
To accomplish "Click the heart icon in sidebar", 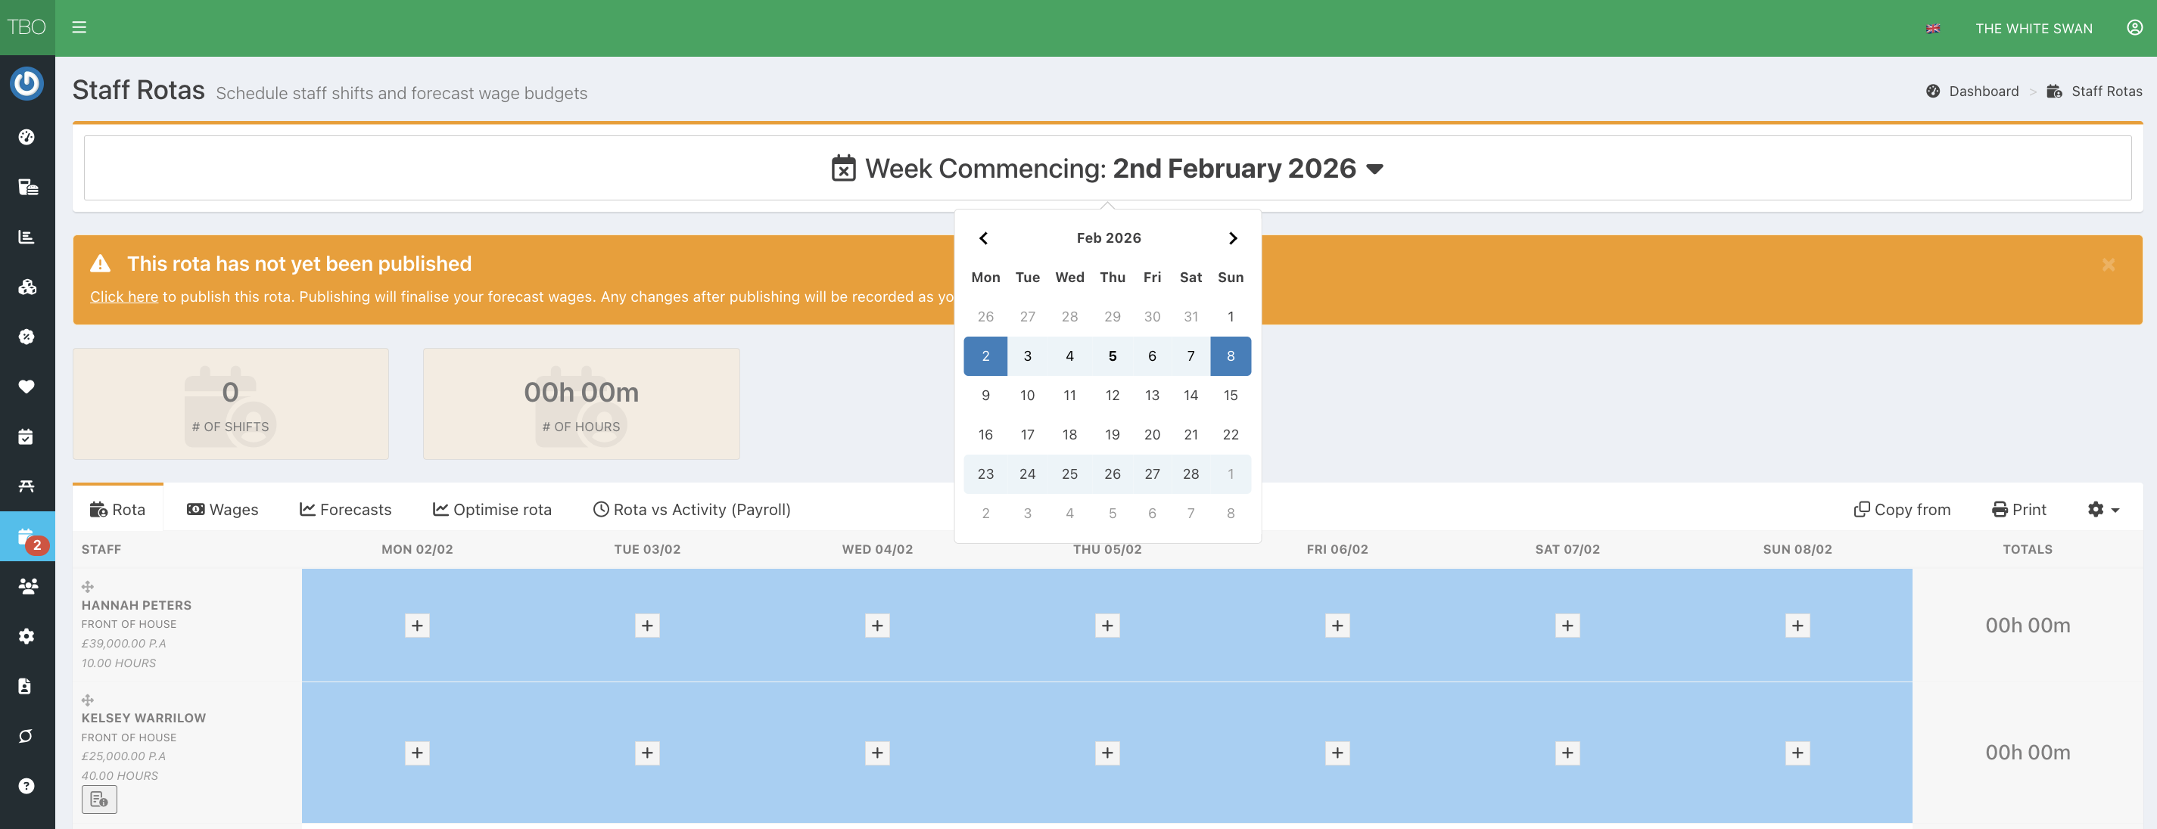I will pos(26,387).
